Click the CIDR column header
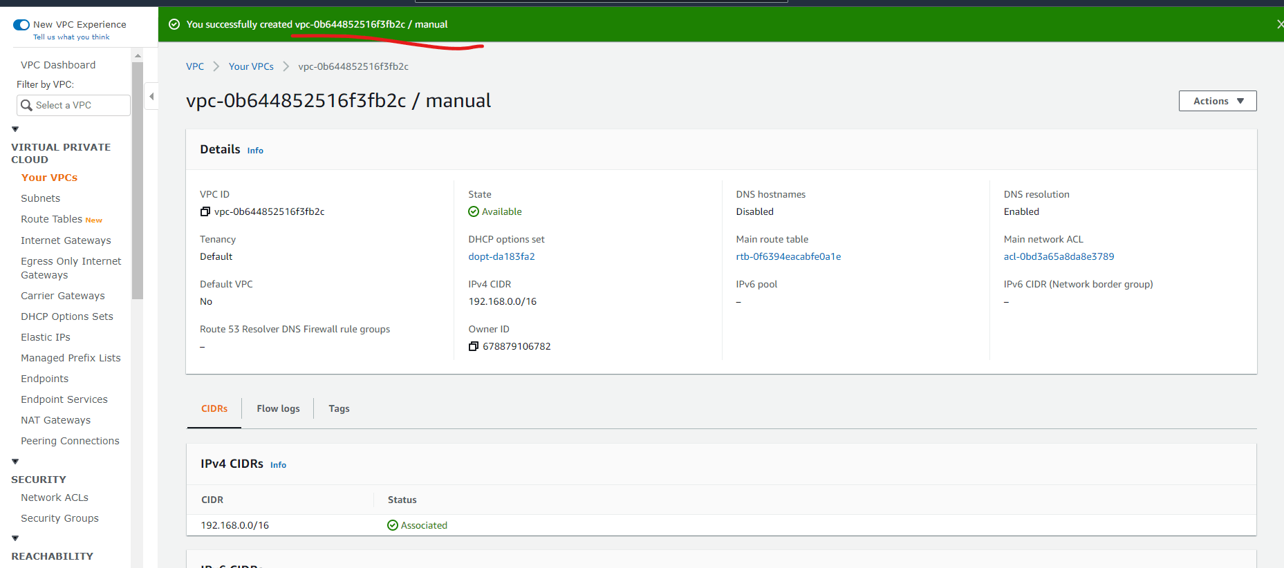1284x568 pixels. pos(212,500)
